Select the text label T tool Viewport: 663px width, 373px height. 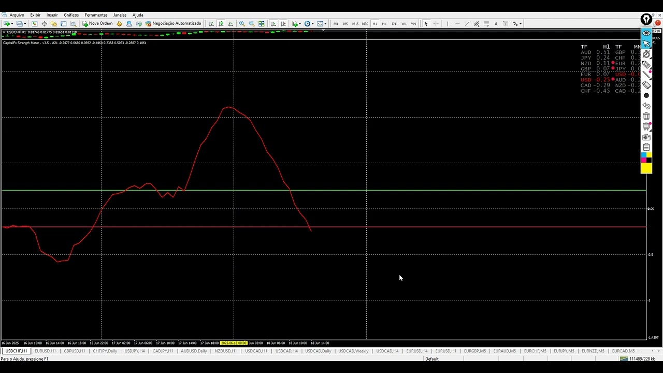pyautogui.click(x=506, y=23)
